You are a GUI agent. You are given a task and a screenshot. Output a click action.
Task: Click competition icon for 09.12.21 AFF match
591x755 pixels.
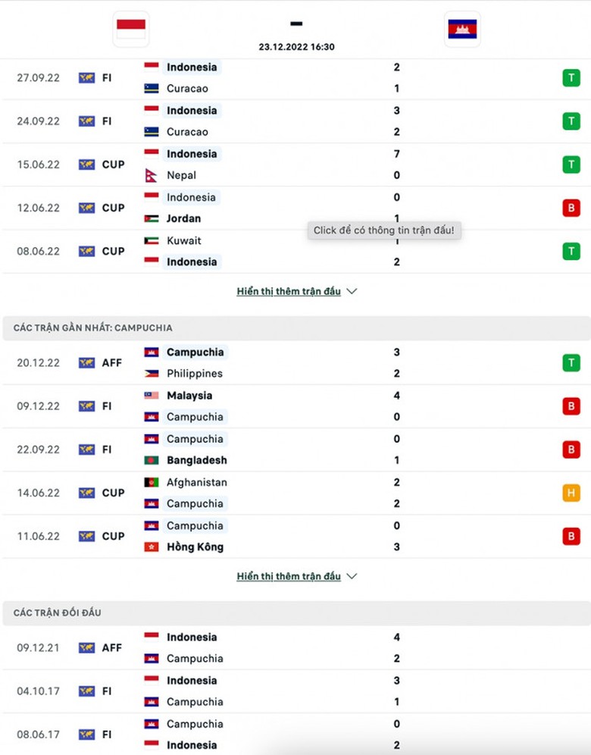point(86,648)
